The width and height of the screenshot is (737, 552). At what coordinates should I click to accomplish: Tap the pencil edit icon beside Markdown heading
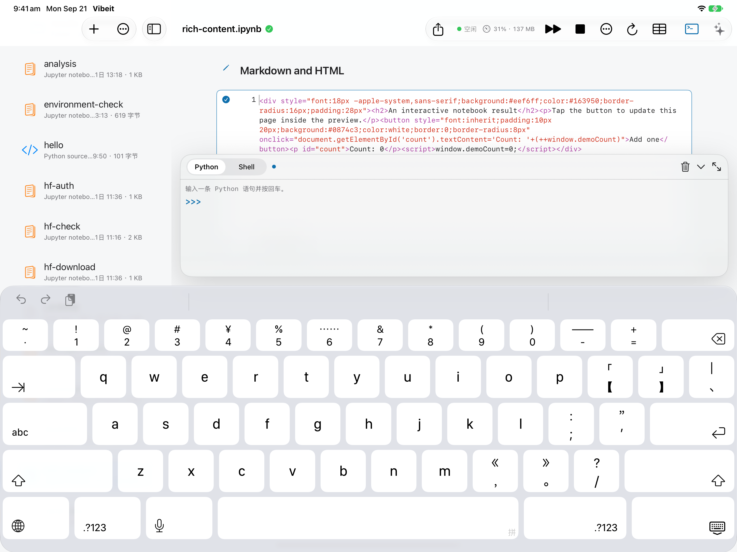point(226,68)
